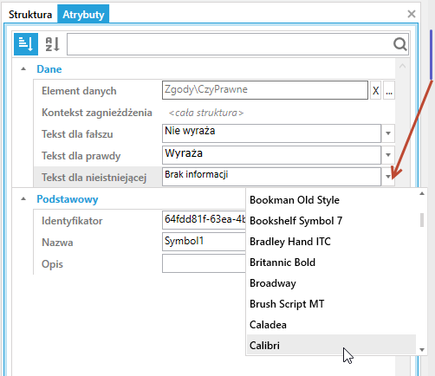The image size is (435, 376).
Task: Collapse the Podstawowy section
Action: (x=23, y=199)
